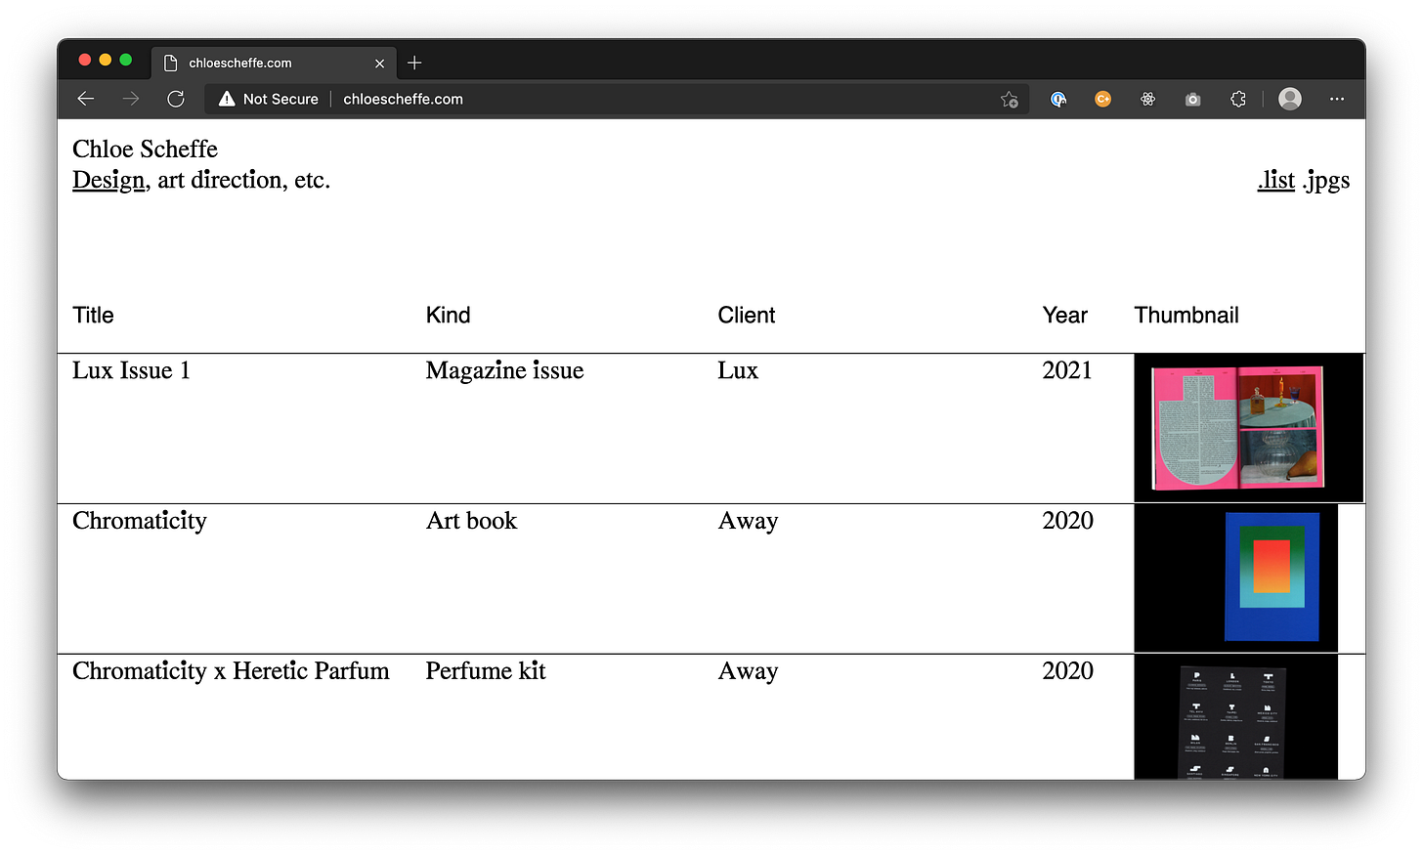1423x855 pixels.
Task: Open the React developer tools extension
Action: [x=1147, y=99]
